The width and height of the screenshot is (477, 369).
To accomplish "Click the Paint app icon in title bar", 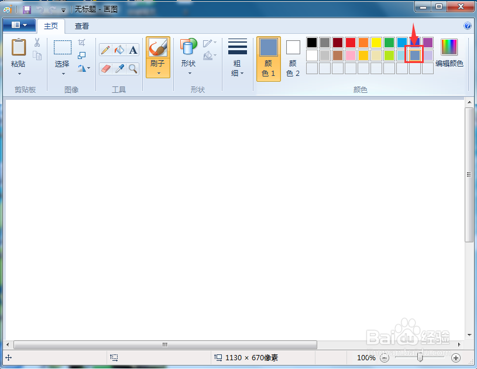I will [8, 10].
